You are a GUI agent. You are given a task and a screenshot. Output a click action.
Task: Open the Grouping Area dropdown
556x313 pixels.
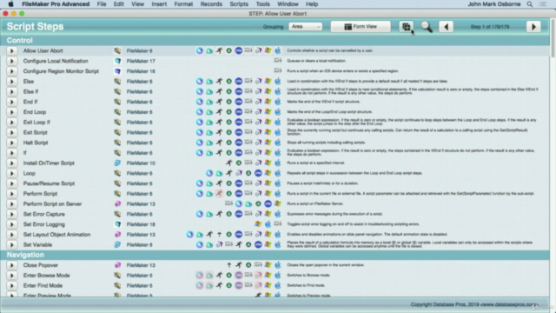305,27
